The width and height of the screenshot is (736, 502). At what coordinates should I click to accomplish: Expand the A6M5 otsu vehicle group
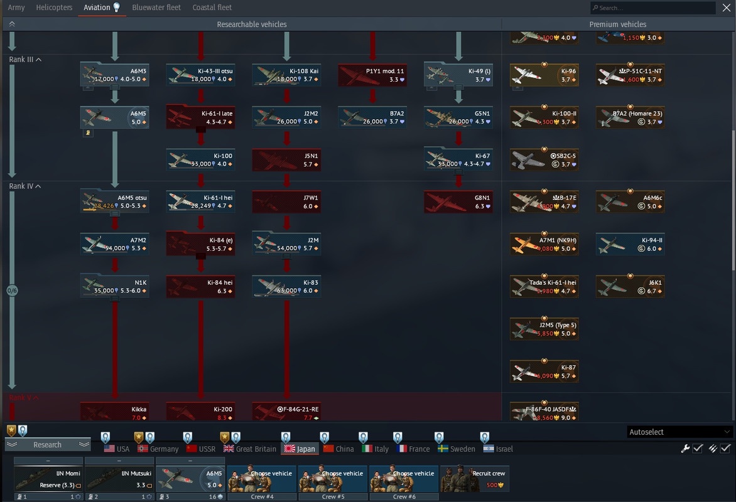[x=114, y=214]
